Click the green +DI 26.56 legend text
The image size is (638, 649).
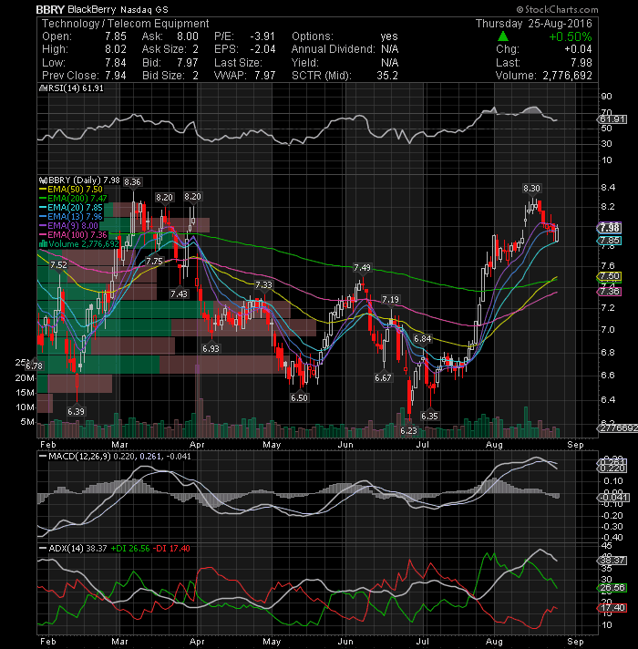tap(130, 549)
